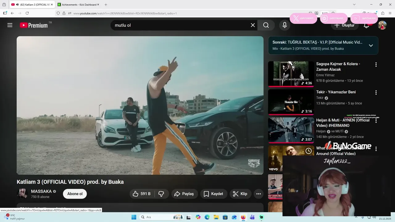Screen dimensions: 395x222
Task: List all tabs with the chevron
Action: coord(354,4)
